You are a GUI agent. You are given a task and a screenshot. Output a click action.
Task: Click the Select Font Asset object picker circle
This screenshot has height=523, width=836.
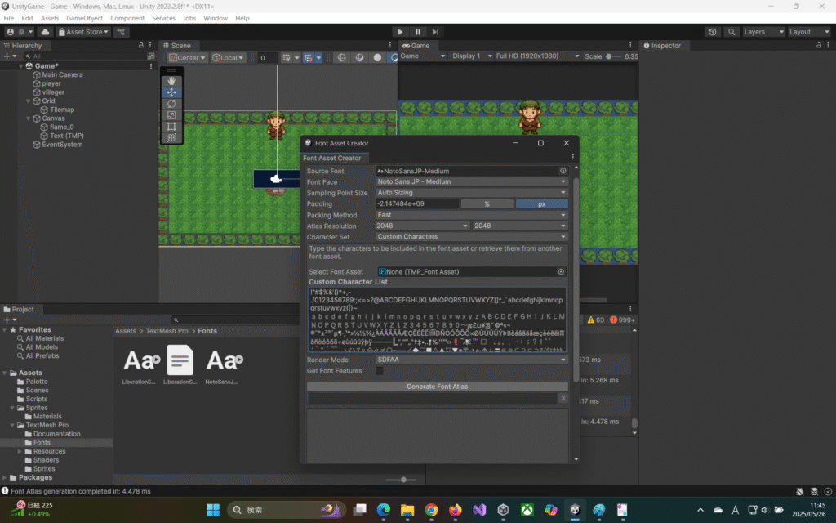561,271
